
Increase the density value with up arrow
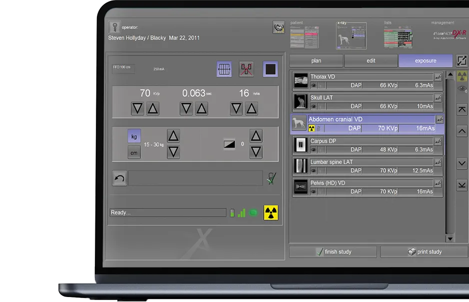tap(256, 136)
